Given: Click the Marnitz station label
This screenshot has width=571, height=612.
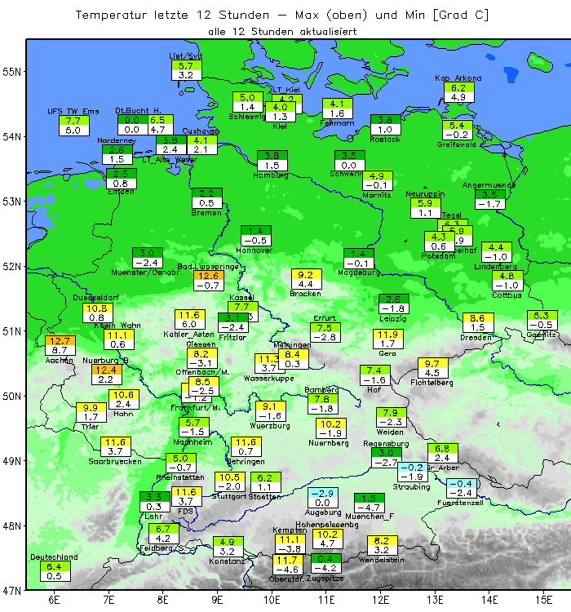Looking at the screenshot, I should (377, 195).
